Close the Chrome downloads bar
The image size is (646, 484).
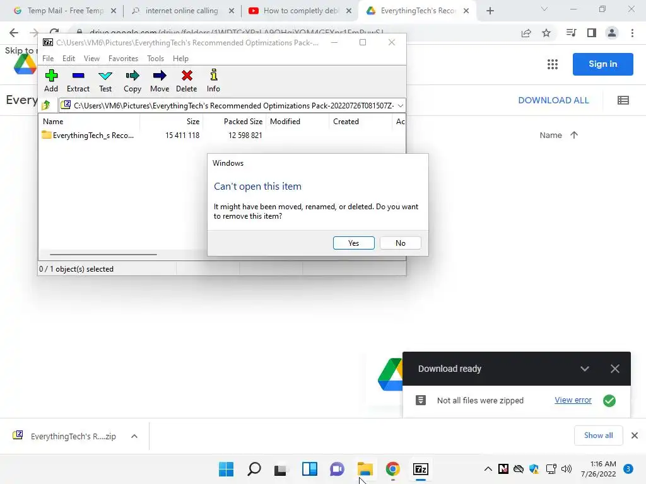pos(635,435)
